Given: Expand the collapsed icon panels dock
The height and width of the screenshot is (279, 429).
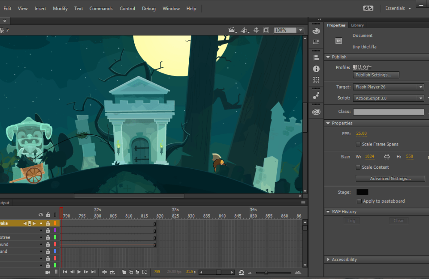Looking at the screenshot, I should [319, 19].
